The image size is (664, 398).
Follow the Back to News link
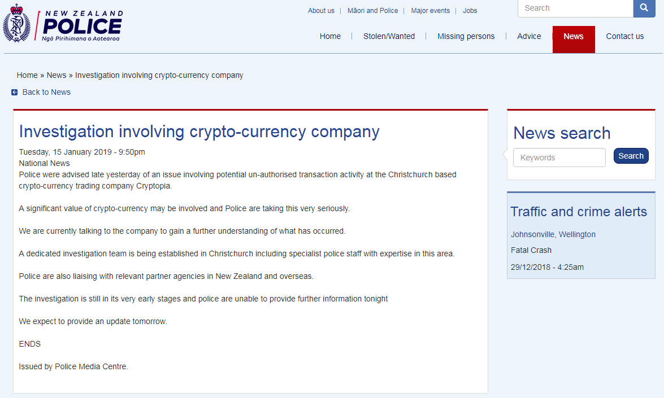tap(46, 92)
